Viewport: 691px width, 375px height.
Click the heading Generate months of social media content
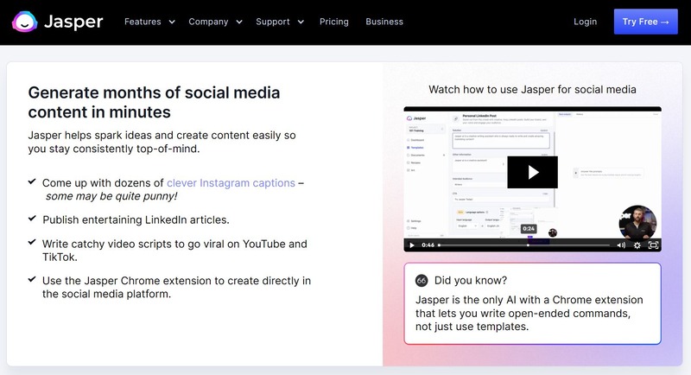154,102
